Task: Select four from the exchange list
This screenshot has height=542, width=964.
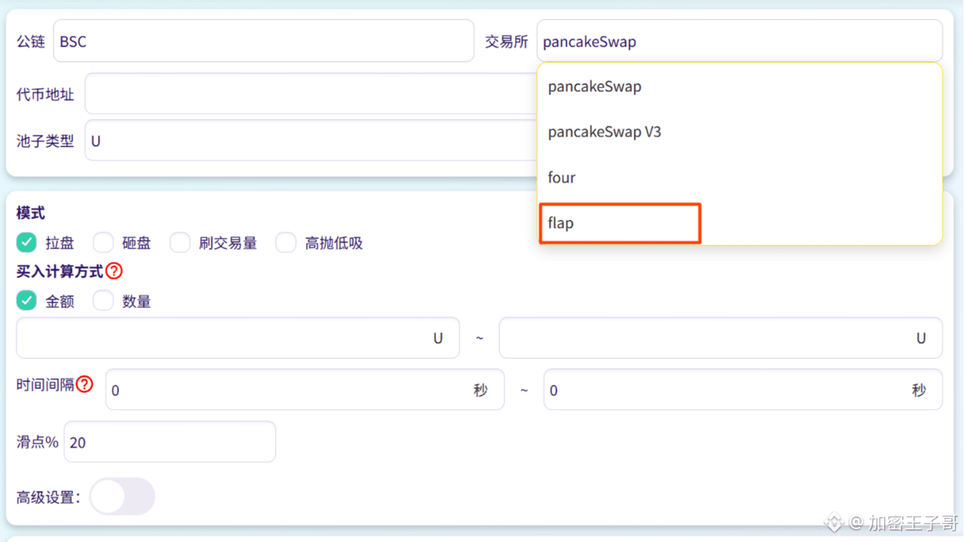Action: point(740,178)
